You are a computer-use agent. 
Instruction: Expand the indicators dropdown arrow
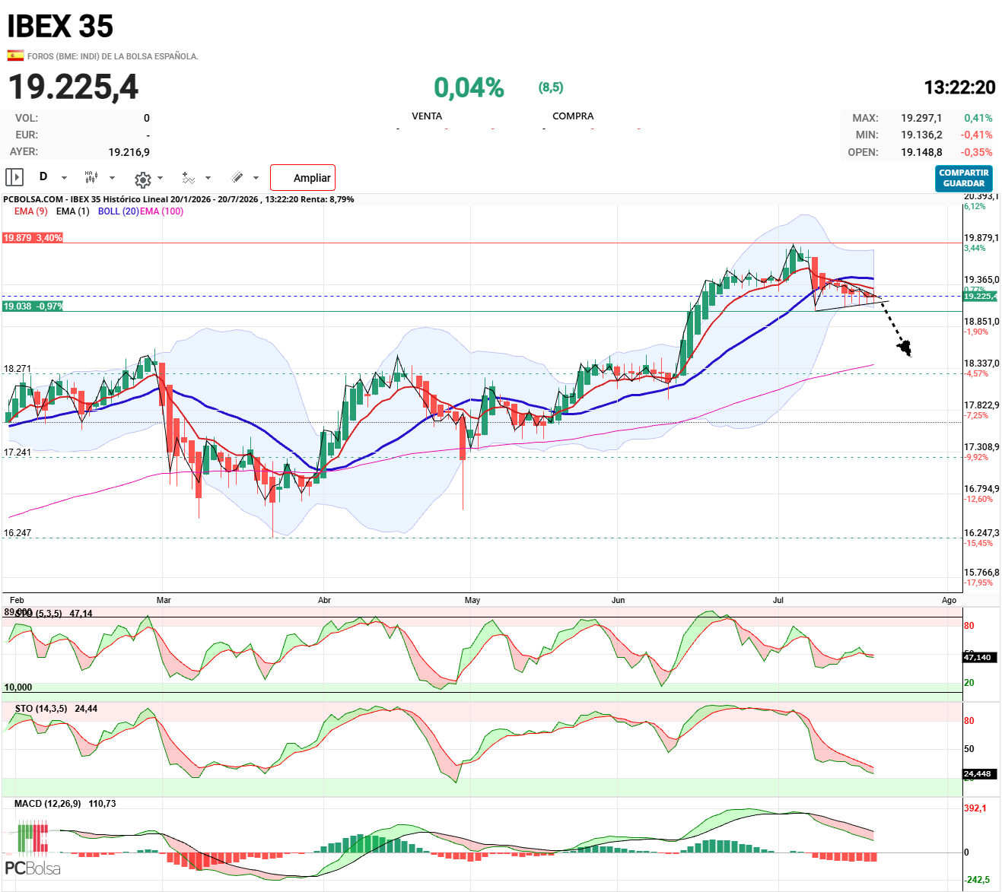208,178
